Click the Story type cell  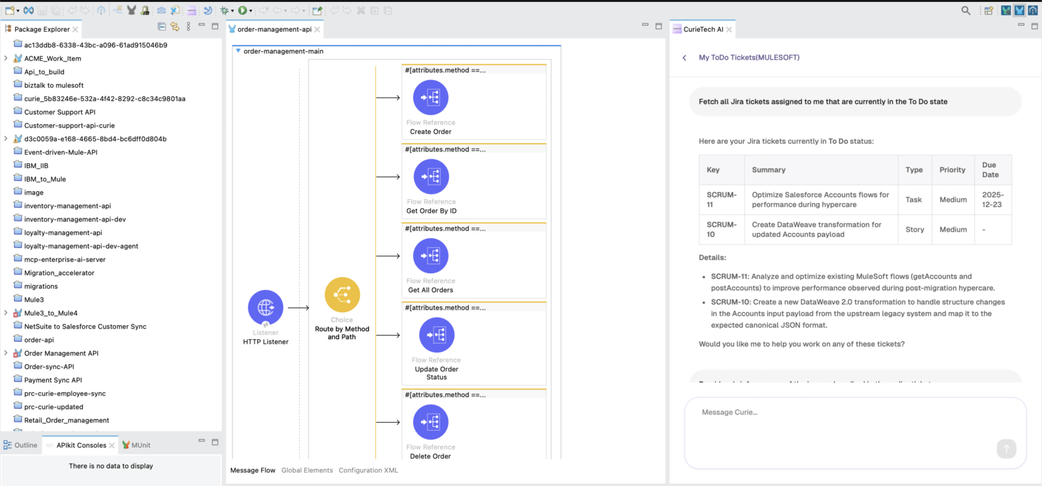(914, 230)
